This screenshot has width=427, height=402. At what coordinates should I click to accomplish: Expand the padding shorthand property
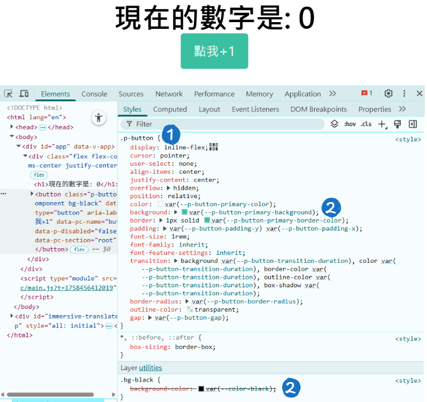(165, 228)
